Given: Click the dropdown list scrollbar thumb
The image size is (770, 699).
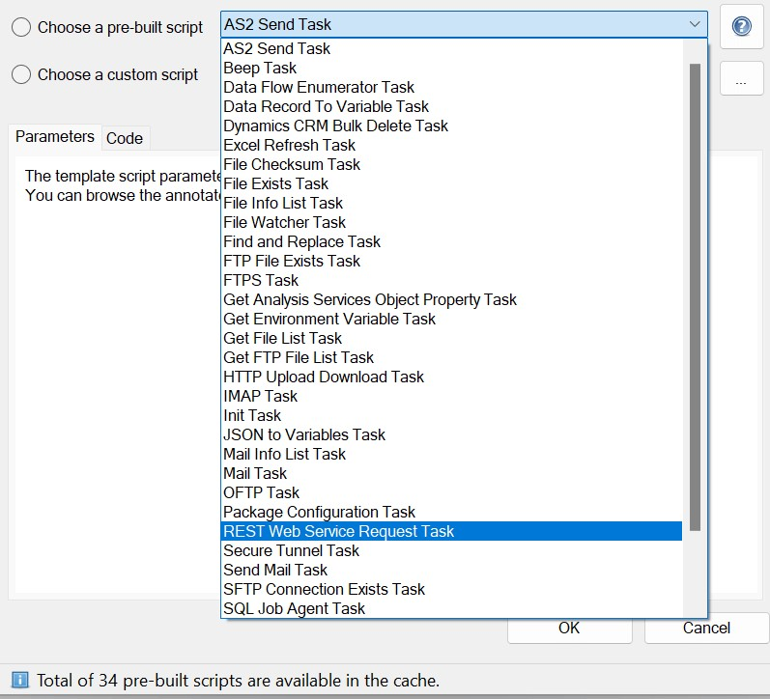Looking at the screenshot, I should [695, 297].
